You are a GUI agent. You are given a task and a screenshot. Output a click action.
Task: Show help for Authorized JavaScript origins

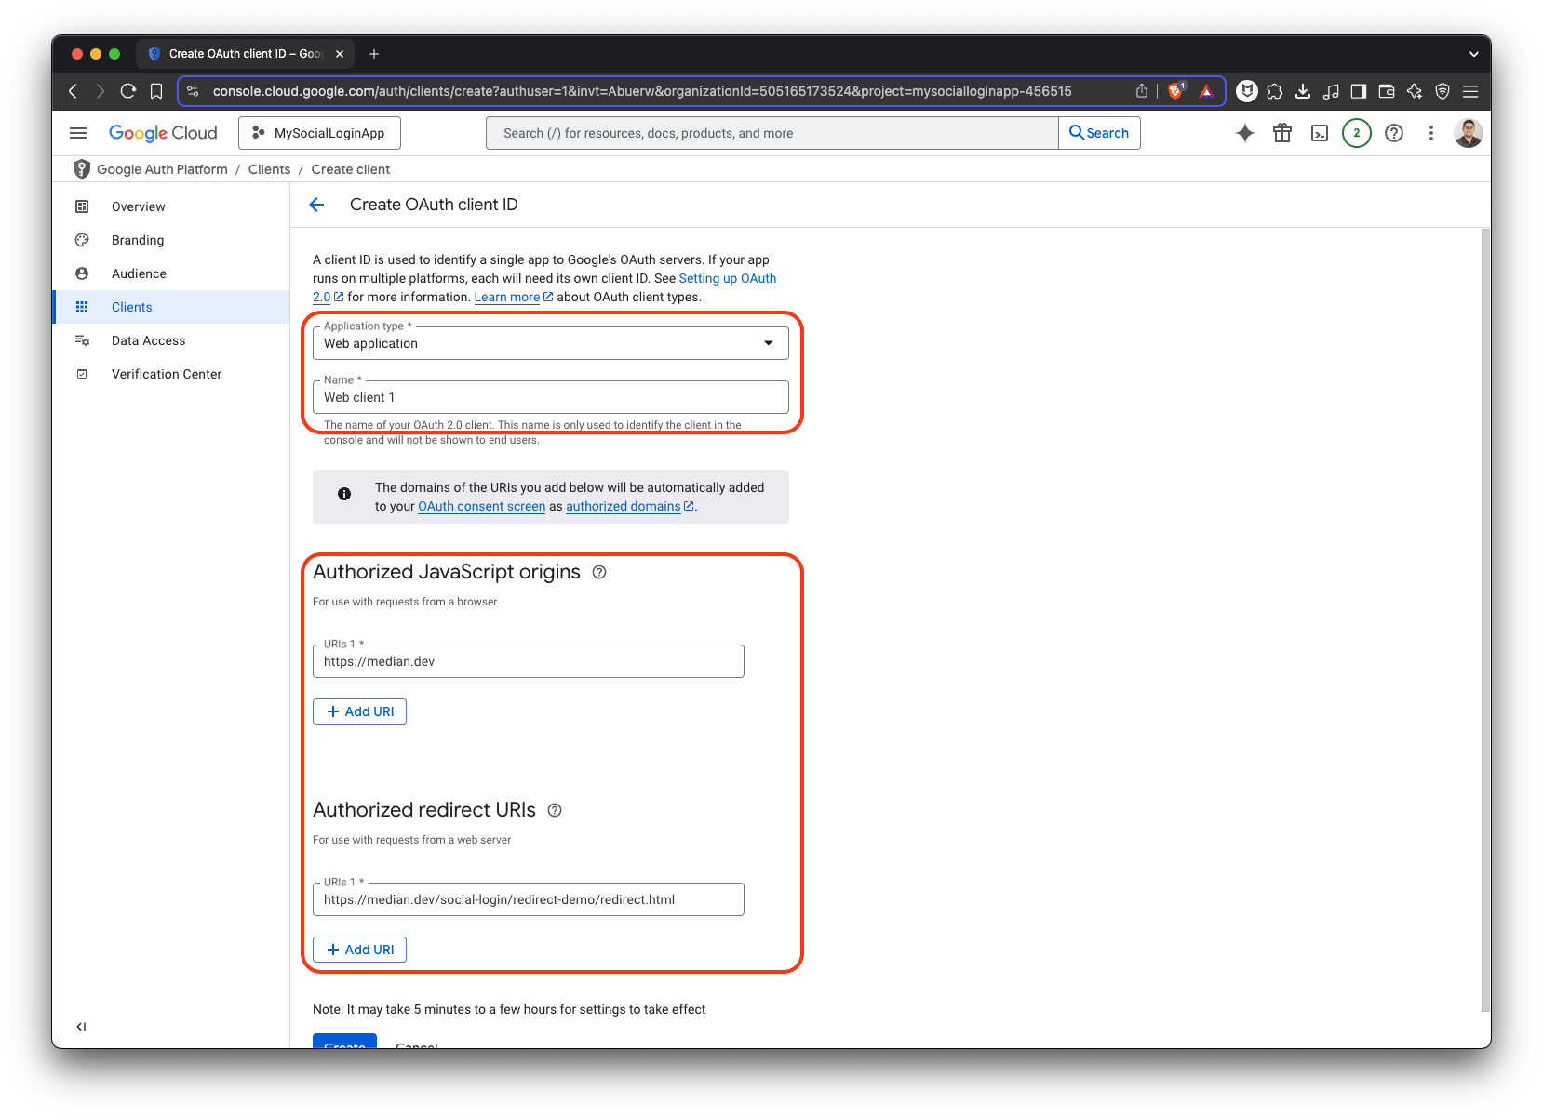(599, 572)
